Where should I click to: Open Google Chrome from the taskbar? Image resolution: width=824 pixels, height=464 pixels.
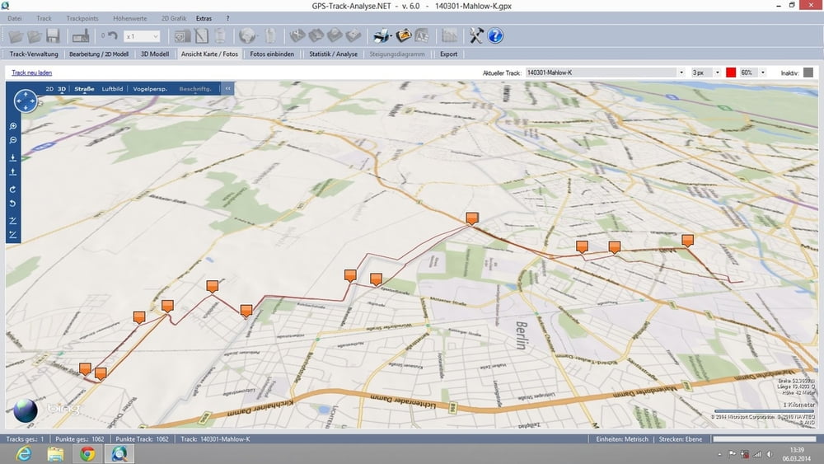(x=87, y=453)
